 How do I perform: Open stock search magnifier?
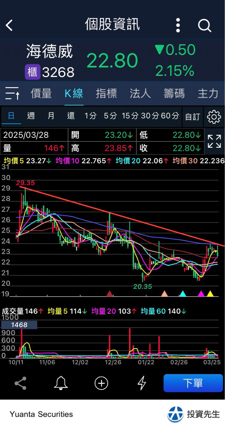click(204, 25)
